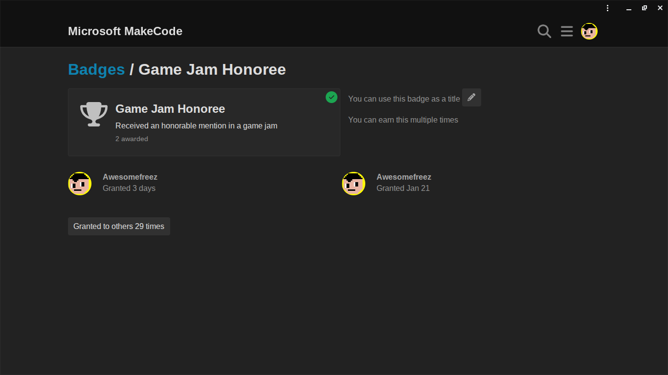This screenshot has width=668, height=375.
Task: Close the MakeCode window
Action: (x=660, y=8)
